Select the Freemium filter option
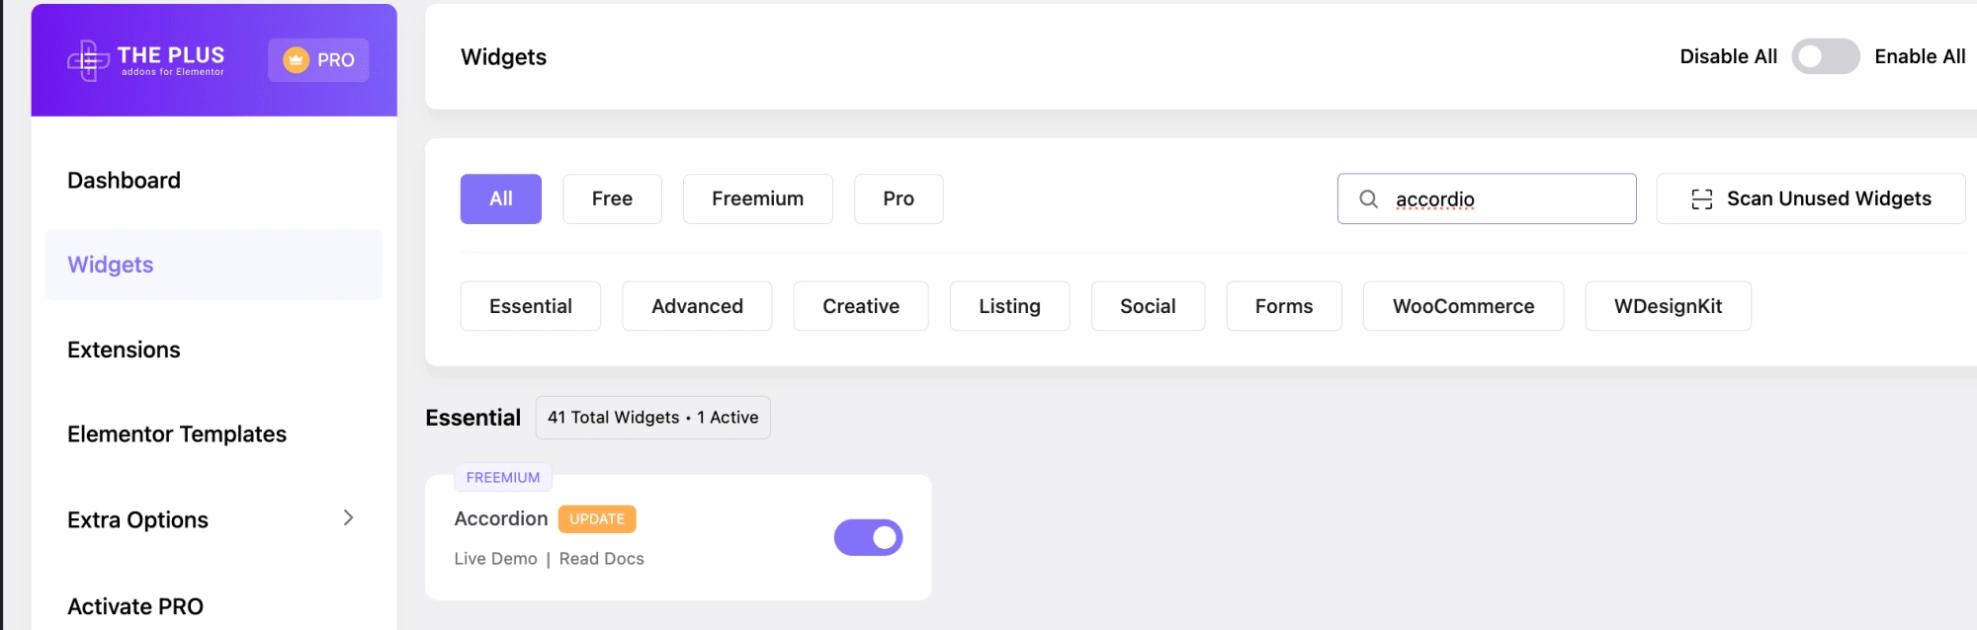1977x630 pixels. click(x=757, y=198)
